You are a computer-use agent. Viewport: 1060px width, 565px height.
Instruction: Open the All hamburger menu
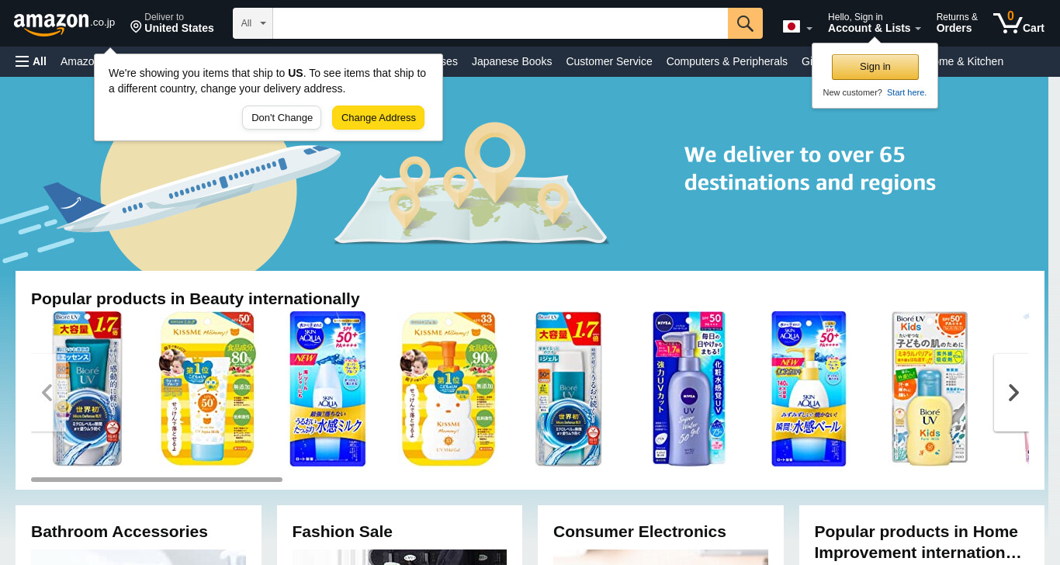31,61
